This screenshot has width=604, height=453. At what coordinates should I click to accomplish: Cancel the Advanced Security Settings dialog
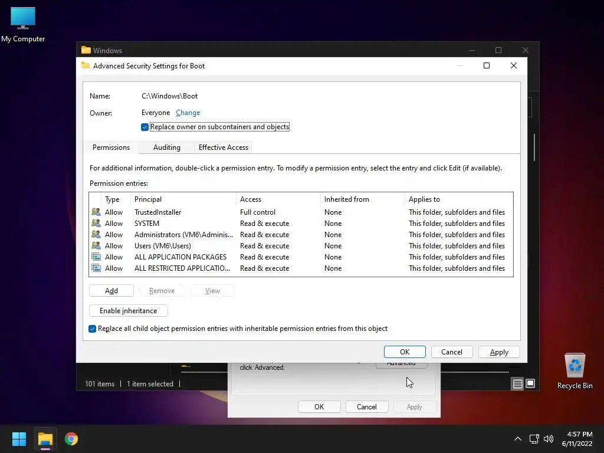click(x=451, y=352)
